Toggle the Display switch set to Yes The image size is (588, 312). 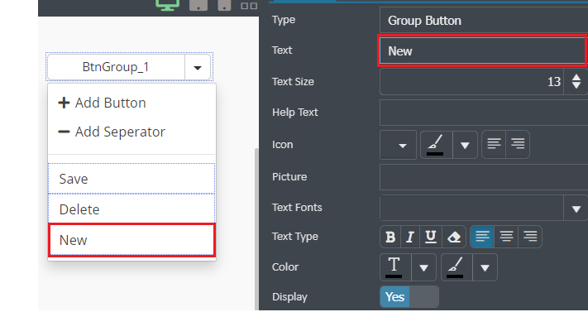(x=409, y=296)
